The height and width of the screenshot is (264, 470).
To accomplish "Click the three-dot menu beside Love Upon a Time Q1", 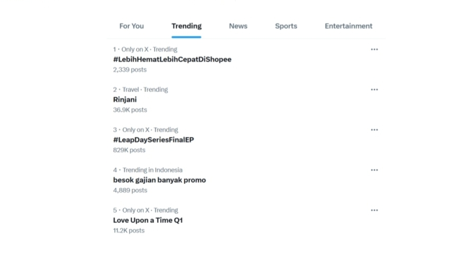I will 374,210.
